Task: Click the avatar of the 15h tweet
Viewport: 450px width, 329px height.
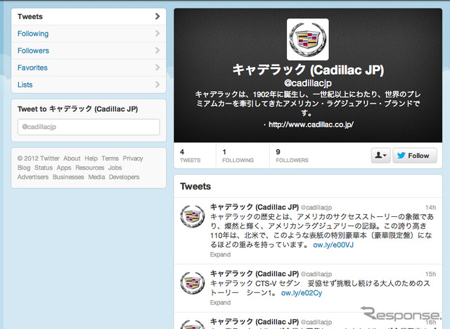Action: tap(192, 283)
